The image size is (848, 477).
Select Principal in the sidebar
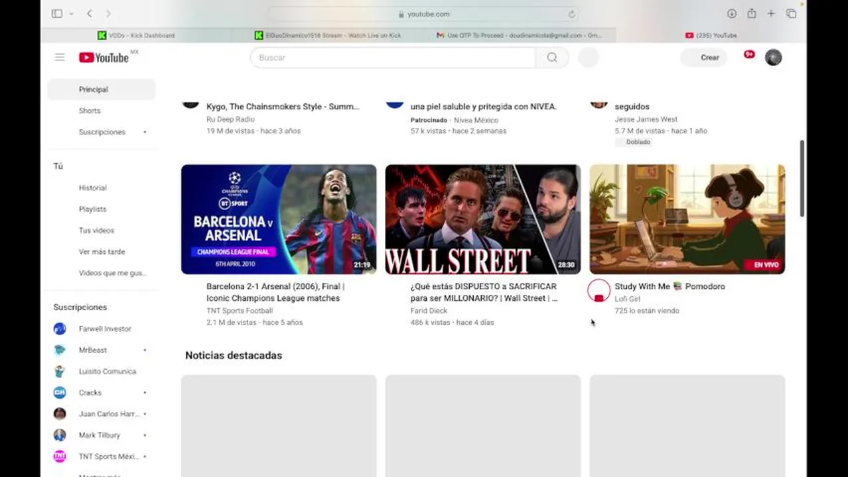tap(101, 89)
